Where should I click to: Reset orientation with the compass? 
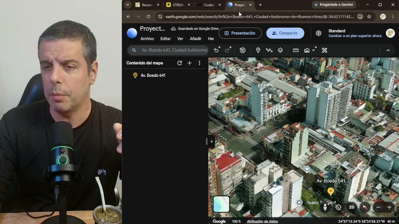pos(365,207)
